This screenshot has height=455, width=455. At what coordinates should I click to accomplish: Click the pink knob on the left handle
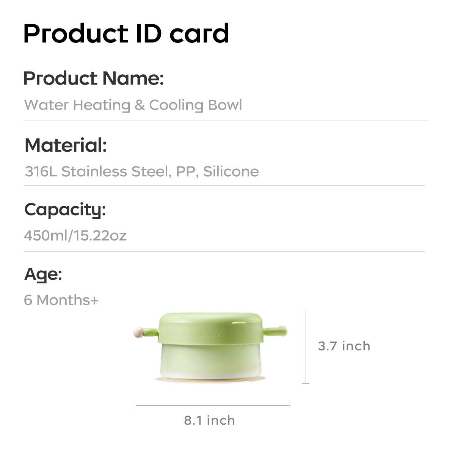pyautogui.click(x=138, y=333)
